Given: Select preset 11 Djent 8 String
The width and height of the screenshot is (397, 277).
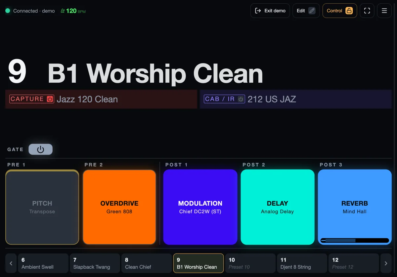Looking at the screenshot, I should tap(302, 263).
